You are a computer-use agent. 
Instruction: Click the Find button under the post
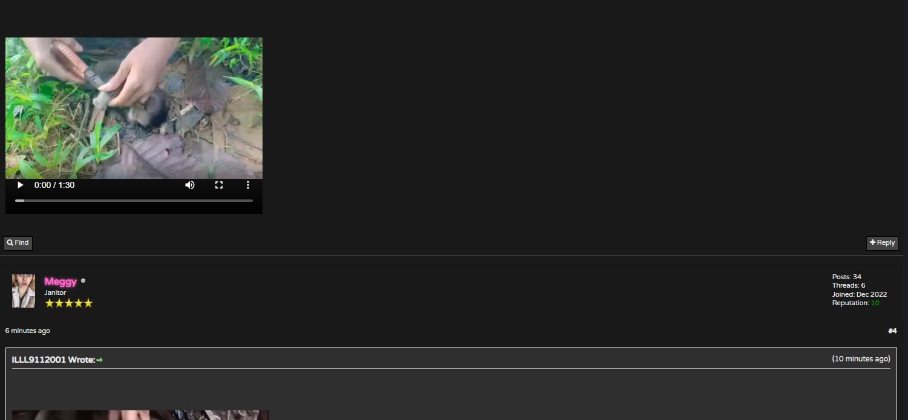[x=18, y=243]
